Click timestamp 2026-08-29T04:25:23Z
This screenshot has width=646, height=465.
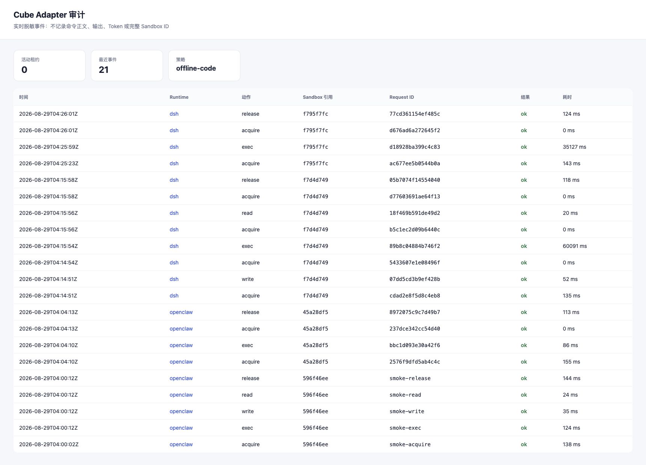[x=49, y=163]
